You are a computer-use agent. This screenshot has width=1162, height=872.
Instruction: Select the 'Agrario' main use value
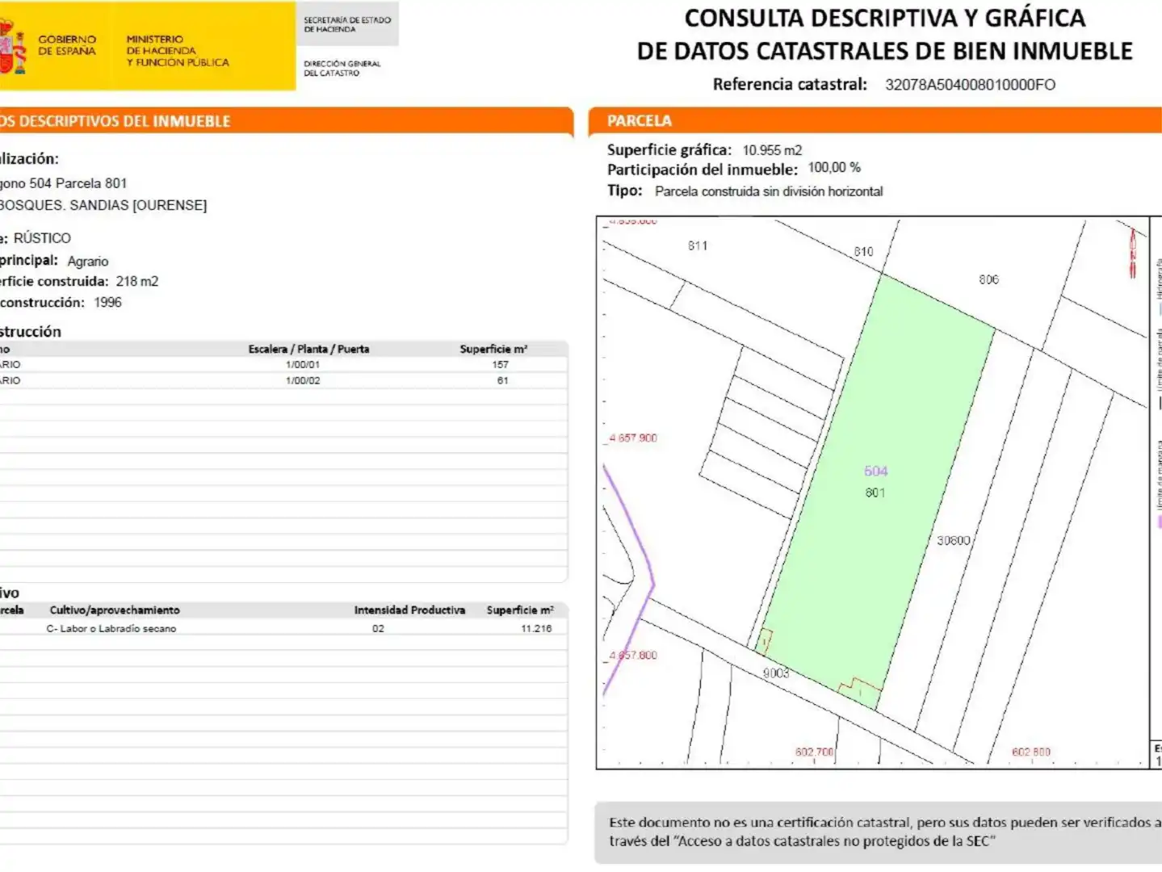(88, 261)
